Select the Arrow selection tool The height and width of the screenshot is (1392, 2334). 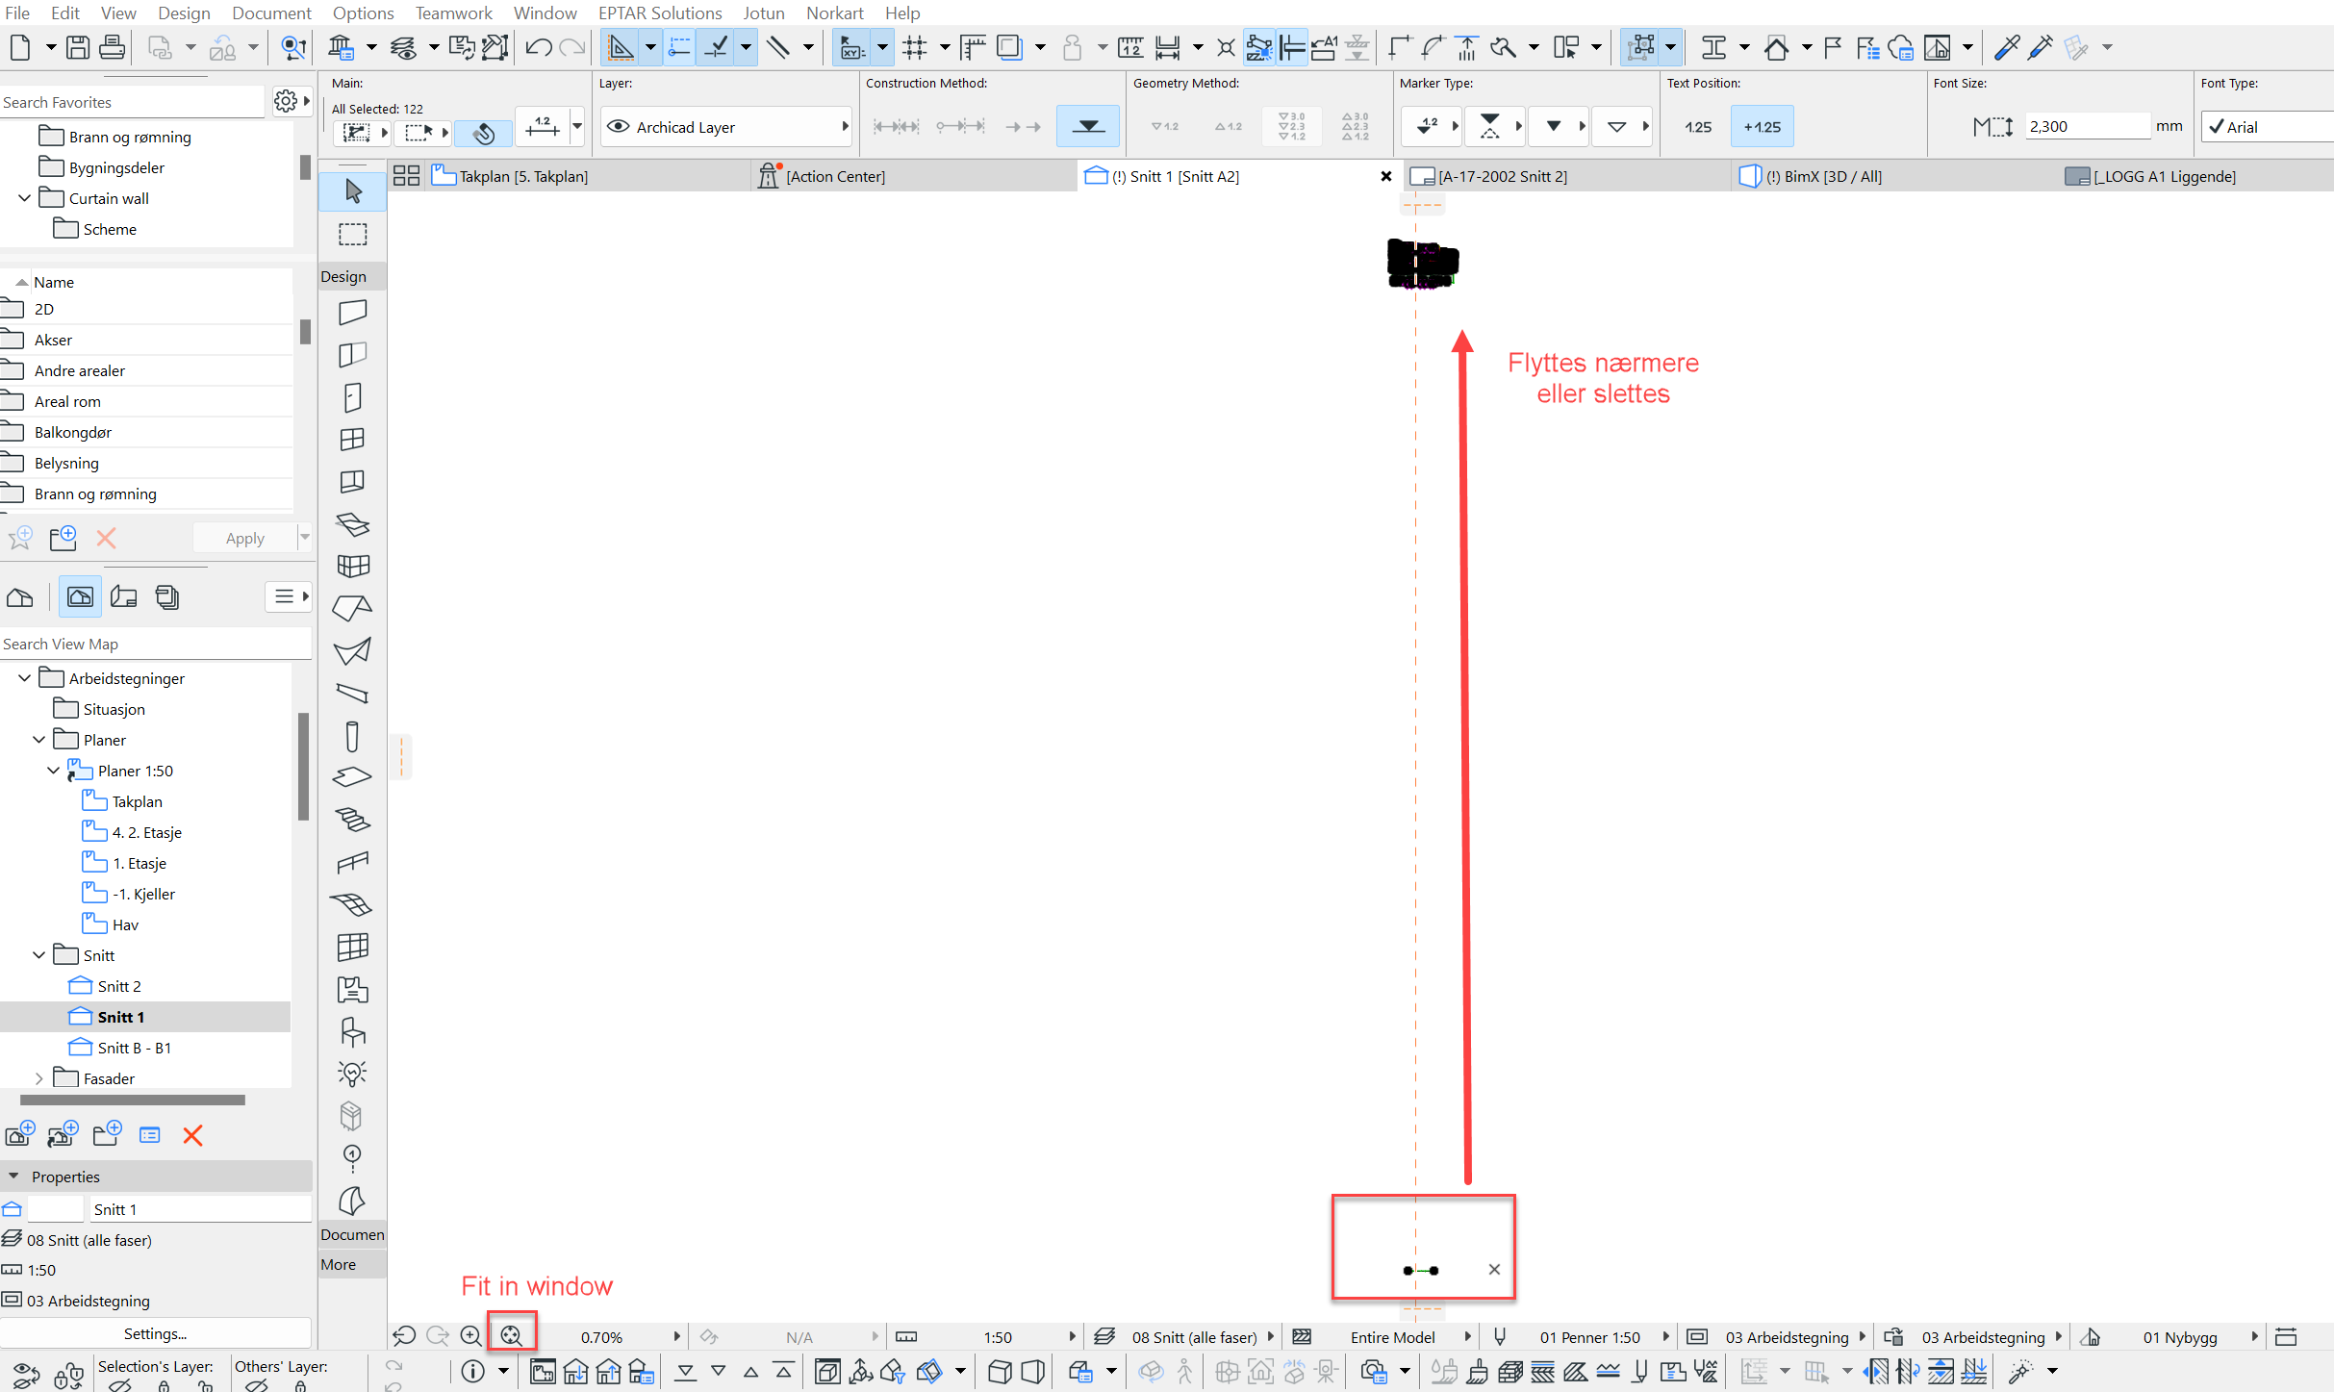pos(353,191)
